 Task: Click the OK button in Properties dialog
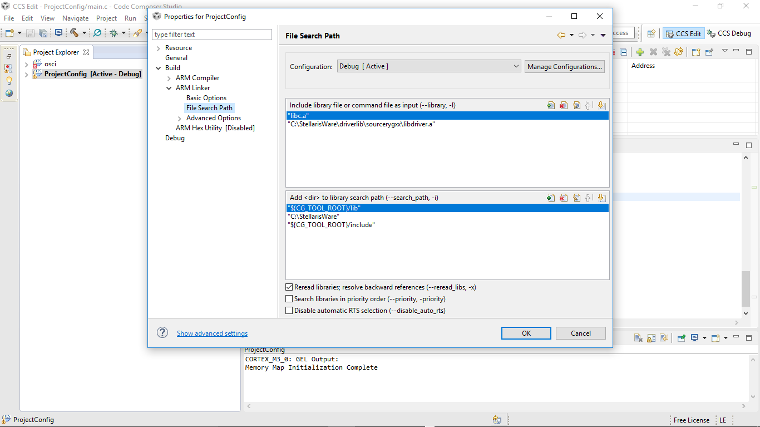point(526,333)
